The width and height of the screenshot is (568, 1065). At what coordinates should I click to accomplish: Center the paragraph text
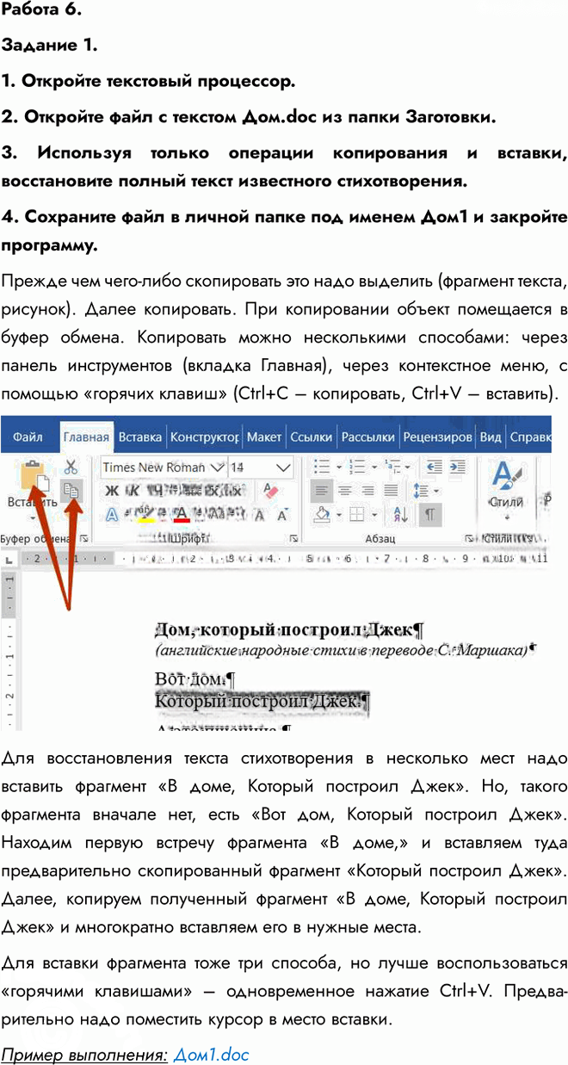345,491
